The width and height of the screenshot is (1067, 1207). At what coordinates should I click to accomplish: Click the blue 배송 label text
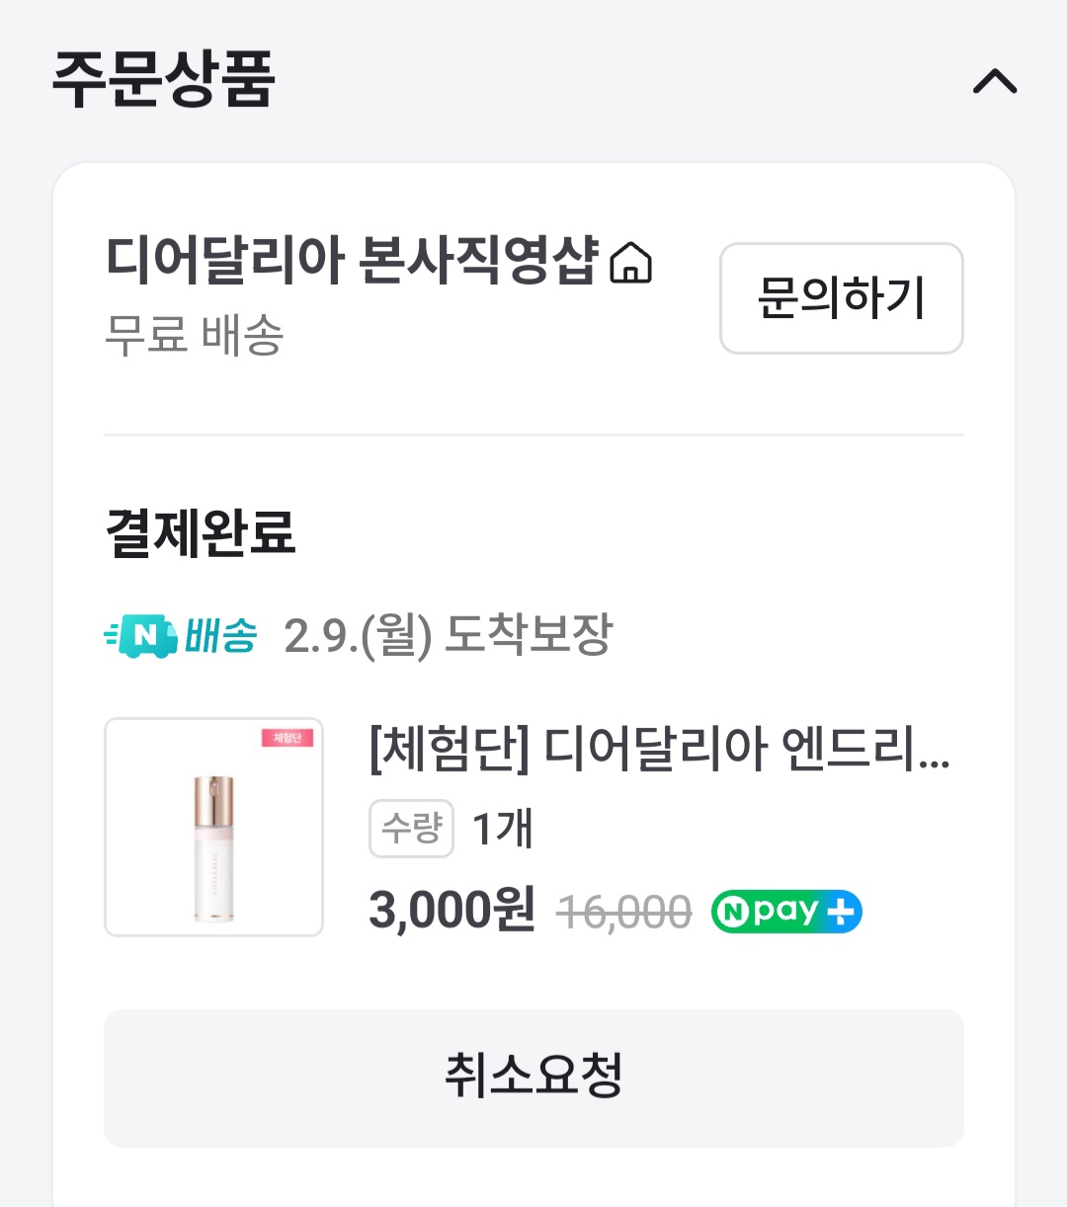pos(221,635)
